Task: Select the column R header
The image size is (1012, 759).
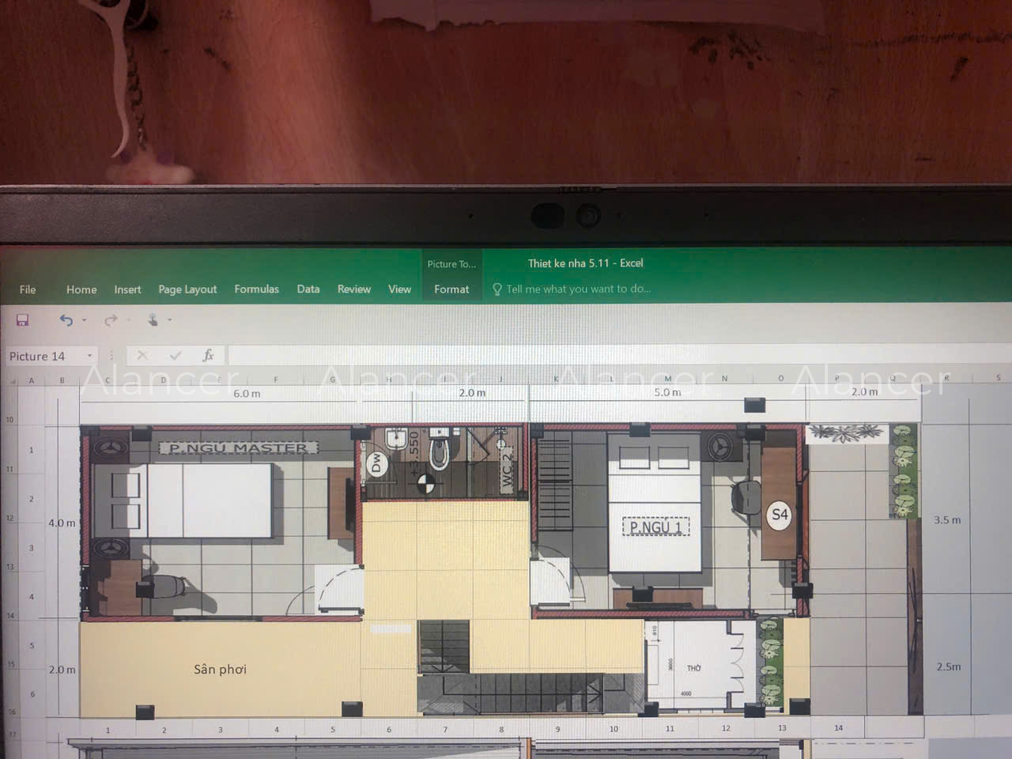Action: [946, 378]
